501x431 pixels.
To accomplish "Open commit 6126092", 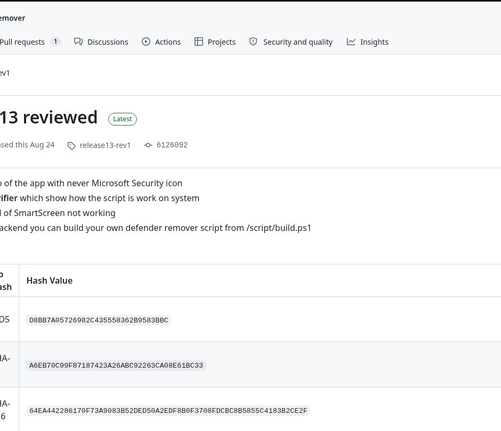I will 172,145.
